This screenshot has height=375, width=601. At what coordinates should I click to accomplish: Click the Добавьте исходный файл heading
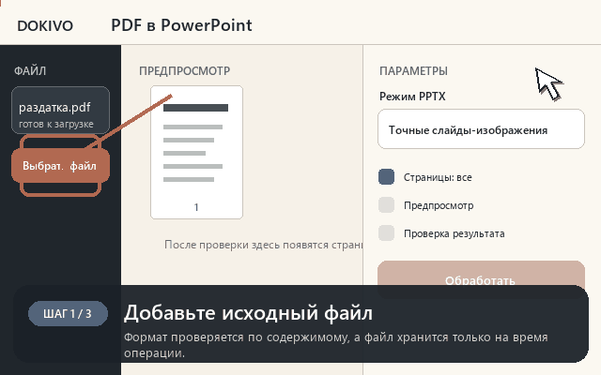coord(248,312)
